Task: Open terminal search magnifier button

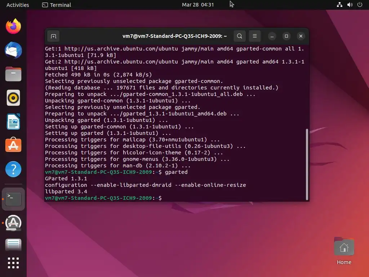Action: click(x=240, y=36)
